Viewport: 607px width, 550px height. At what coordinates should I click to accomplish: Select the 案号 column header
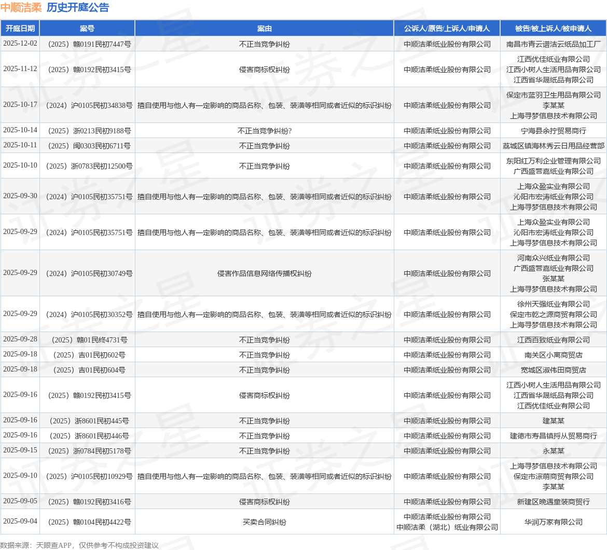click(x=87, y=29)
